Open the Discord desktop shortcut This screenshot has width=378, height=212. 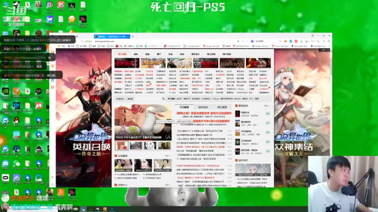click(5, 164)
